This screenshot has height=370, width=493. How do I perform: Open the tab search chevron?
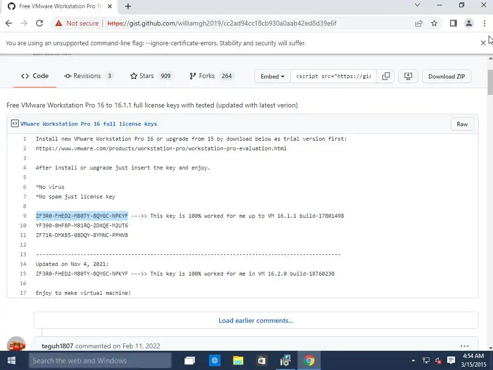[x=417, y=5]
